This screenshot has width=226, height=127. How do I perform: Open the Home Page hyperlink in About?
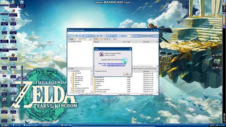pyautogui.click(x=117, y=64)
